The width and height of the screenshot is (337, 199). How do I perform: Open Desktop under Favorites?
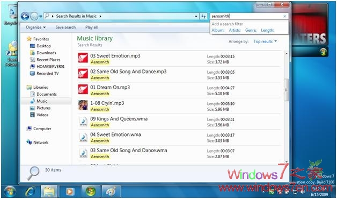click(40, 46)
